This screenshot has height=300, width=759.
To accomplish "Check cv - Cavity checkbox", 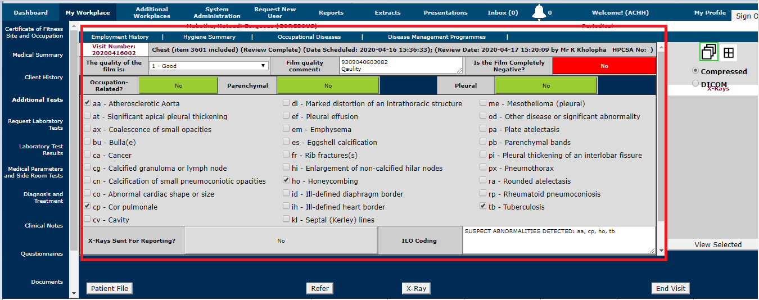I will click(x=87, y=220).
